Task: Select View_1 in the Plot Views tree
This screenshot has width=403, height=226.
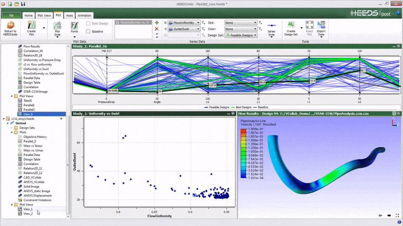Action: [28, 209]
